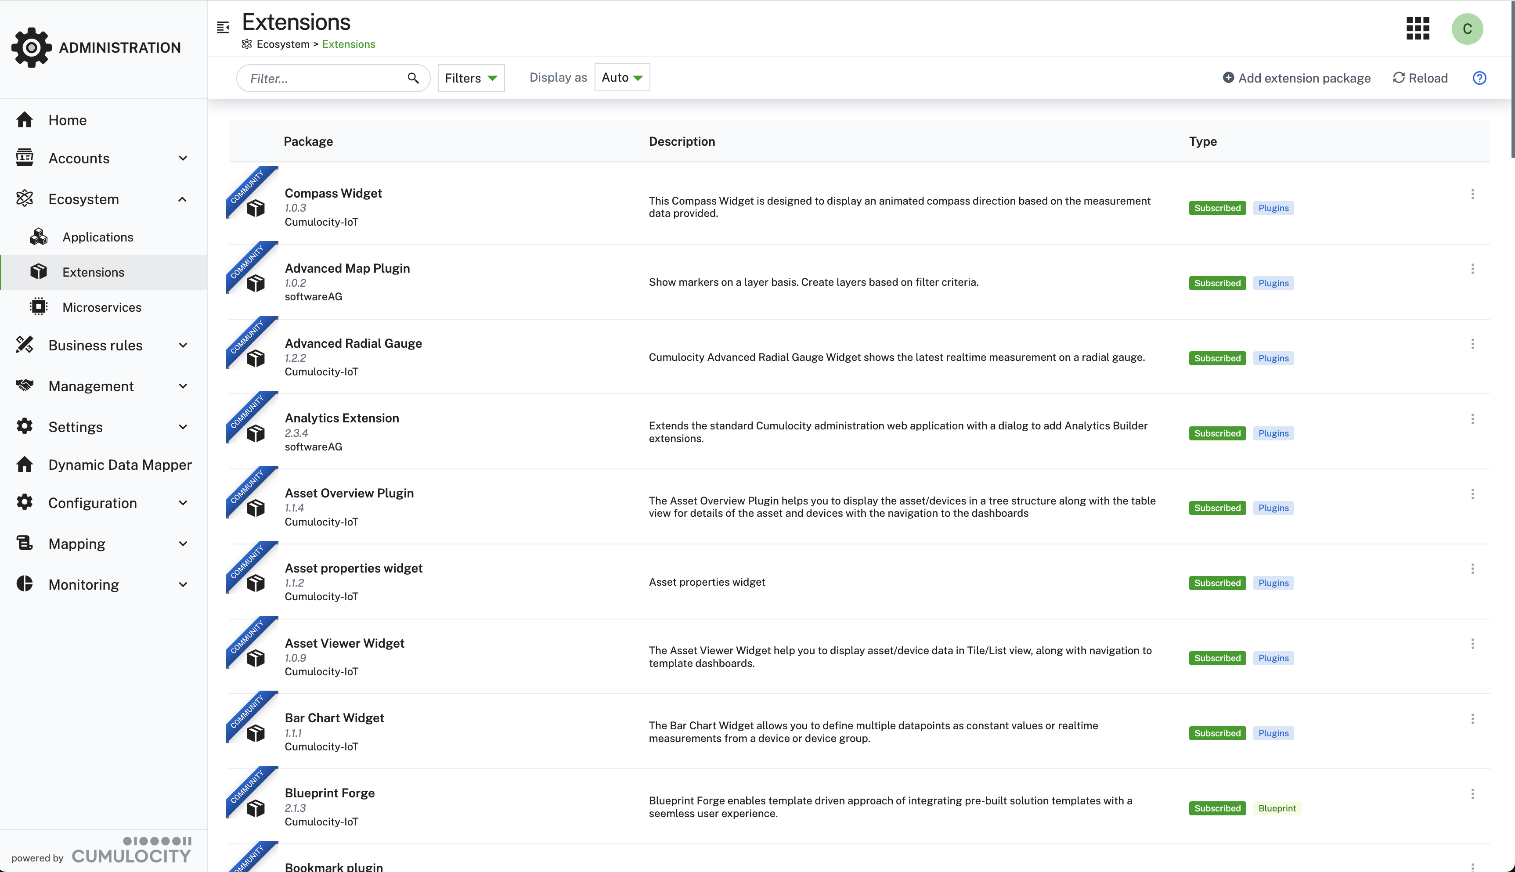1515x872 pixels.
Task: Go to Microservices in sidebar
Action: [x=102, y=307]
